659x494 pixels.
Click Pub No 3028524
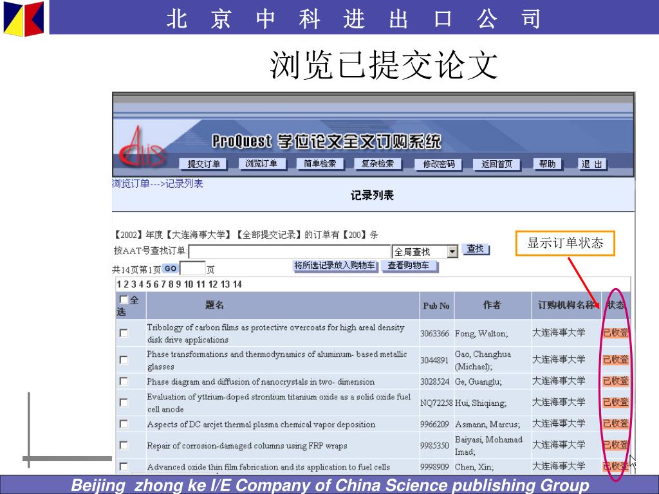click(x=434, y=382)
